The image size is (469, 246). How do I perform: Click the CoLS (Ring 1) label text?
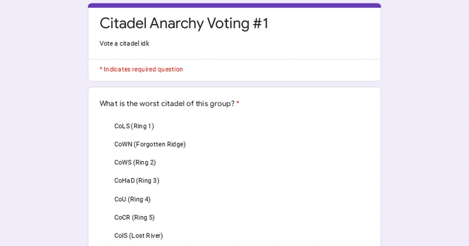pyautogui.click(x=134, y=126)
